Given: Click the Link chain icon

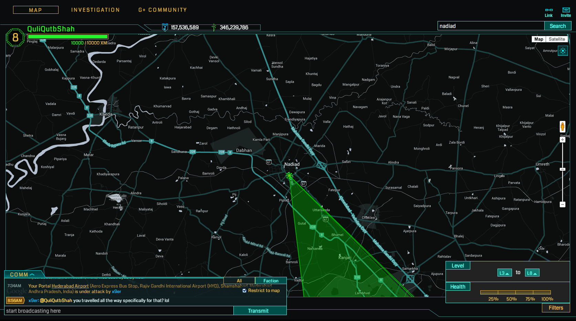Looking at the screenshot, I should point(549,10).
